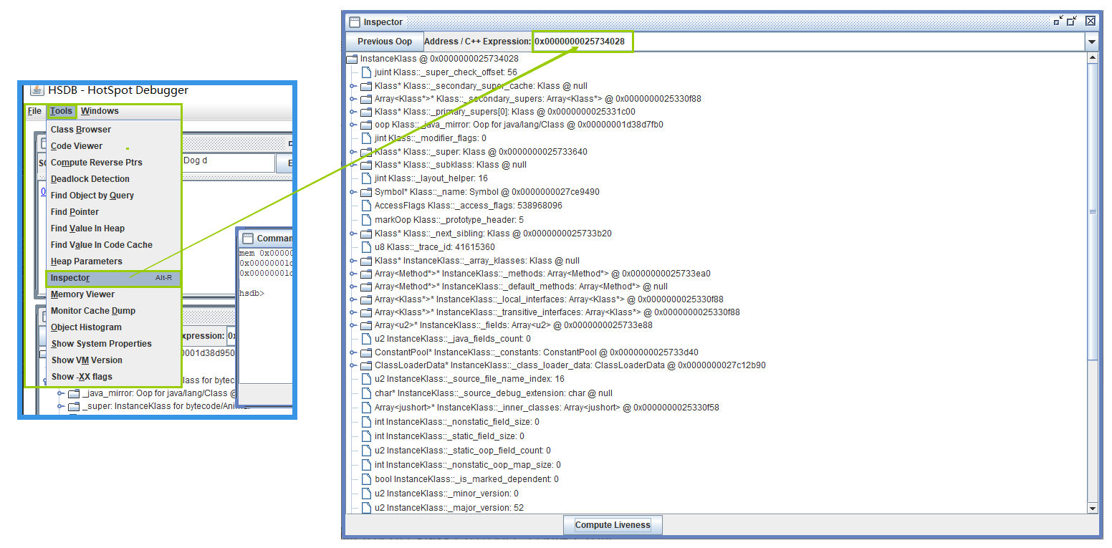
Task: Expand the InstanceKlass::_constants node
Action: tap(353, 352)
